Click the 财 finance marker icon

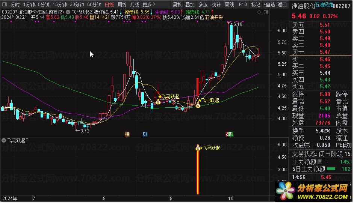coord(145,134)
